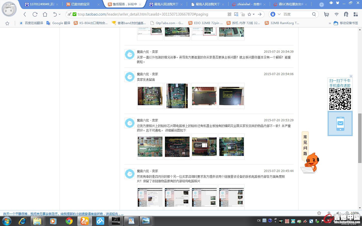The height and width of the screenshot is (226, 362).
Task: Go to browser home page icon
Action: [45, 14]
